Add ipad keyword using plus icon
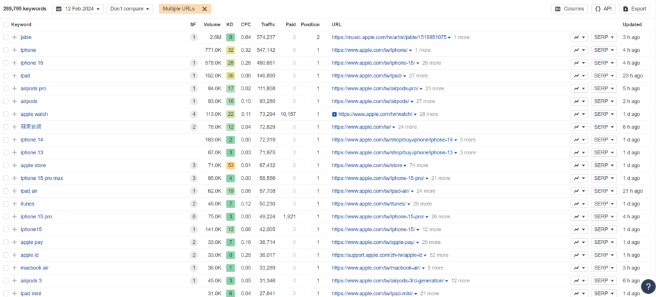This screenshot has width=656, height=297. click(x=15, y=76)
